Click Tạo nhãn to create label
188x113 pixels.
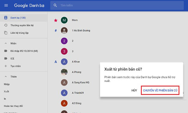pyautogui.click(x=15, y=66)
